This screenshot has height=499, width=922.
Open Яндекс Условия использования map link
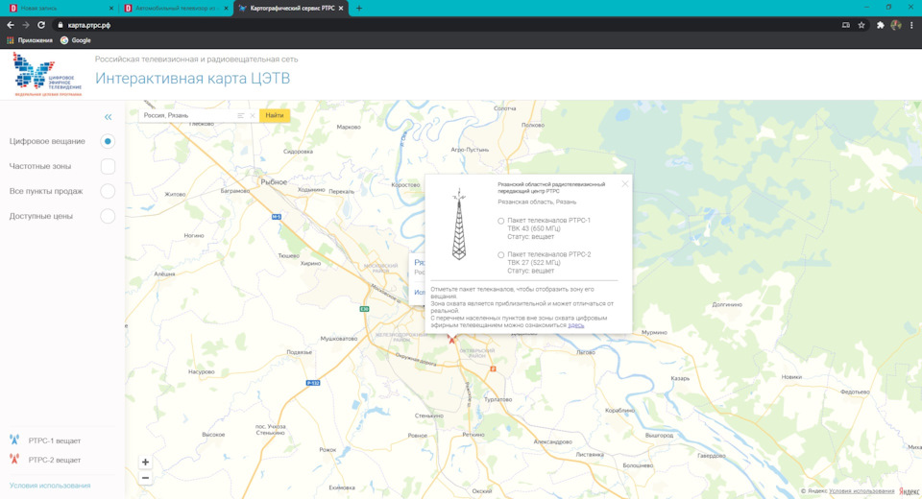pos(861,490)
